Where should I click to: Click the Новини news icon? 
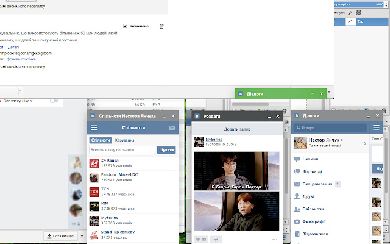coord(297,159)
